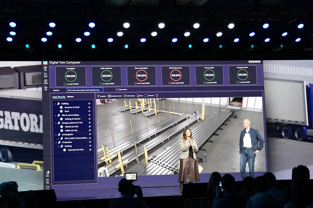Click the cube icon beside Shelves (to-be)
The image size is (313, 208).
pyautogui.click(x=62, y=126)
